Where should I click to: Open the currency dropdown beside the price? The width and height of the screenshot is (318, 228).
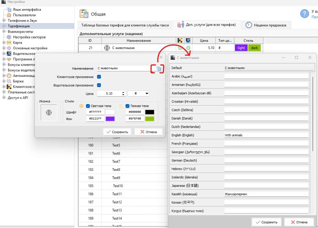(x=138, y=94)
